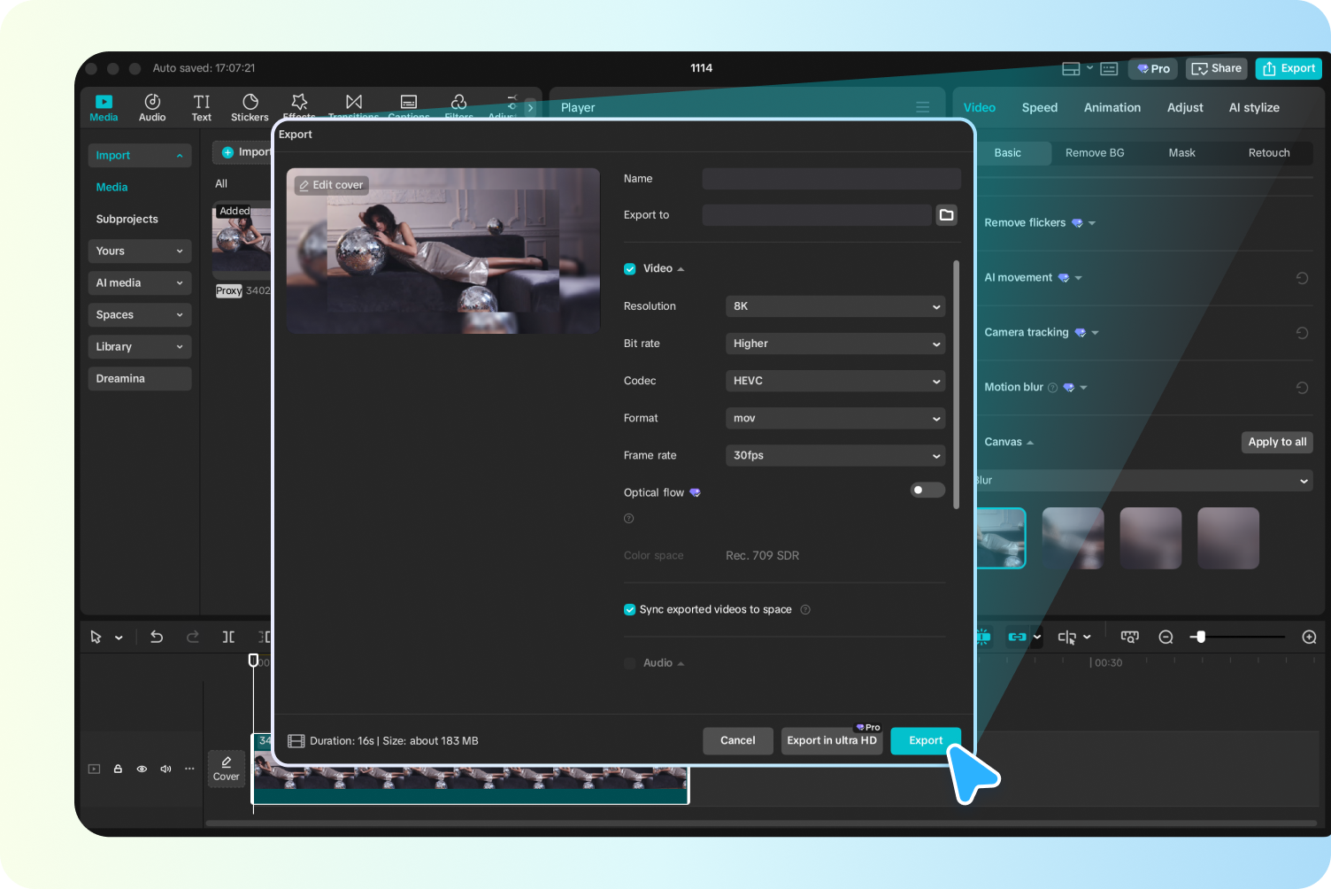The width and height of the screenshot is (1331, 889).
Task: Click Apply to all in the Canvas section
Action: pyautogui.click(x=1276, y=442)
